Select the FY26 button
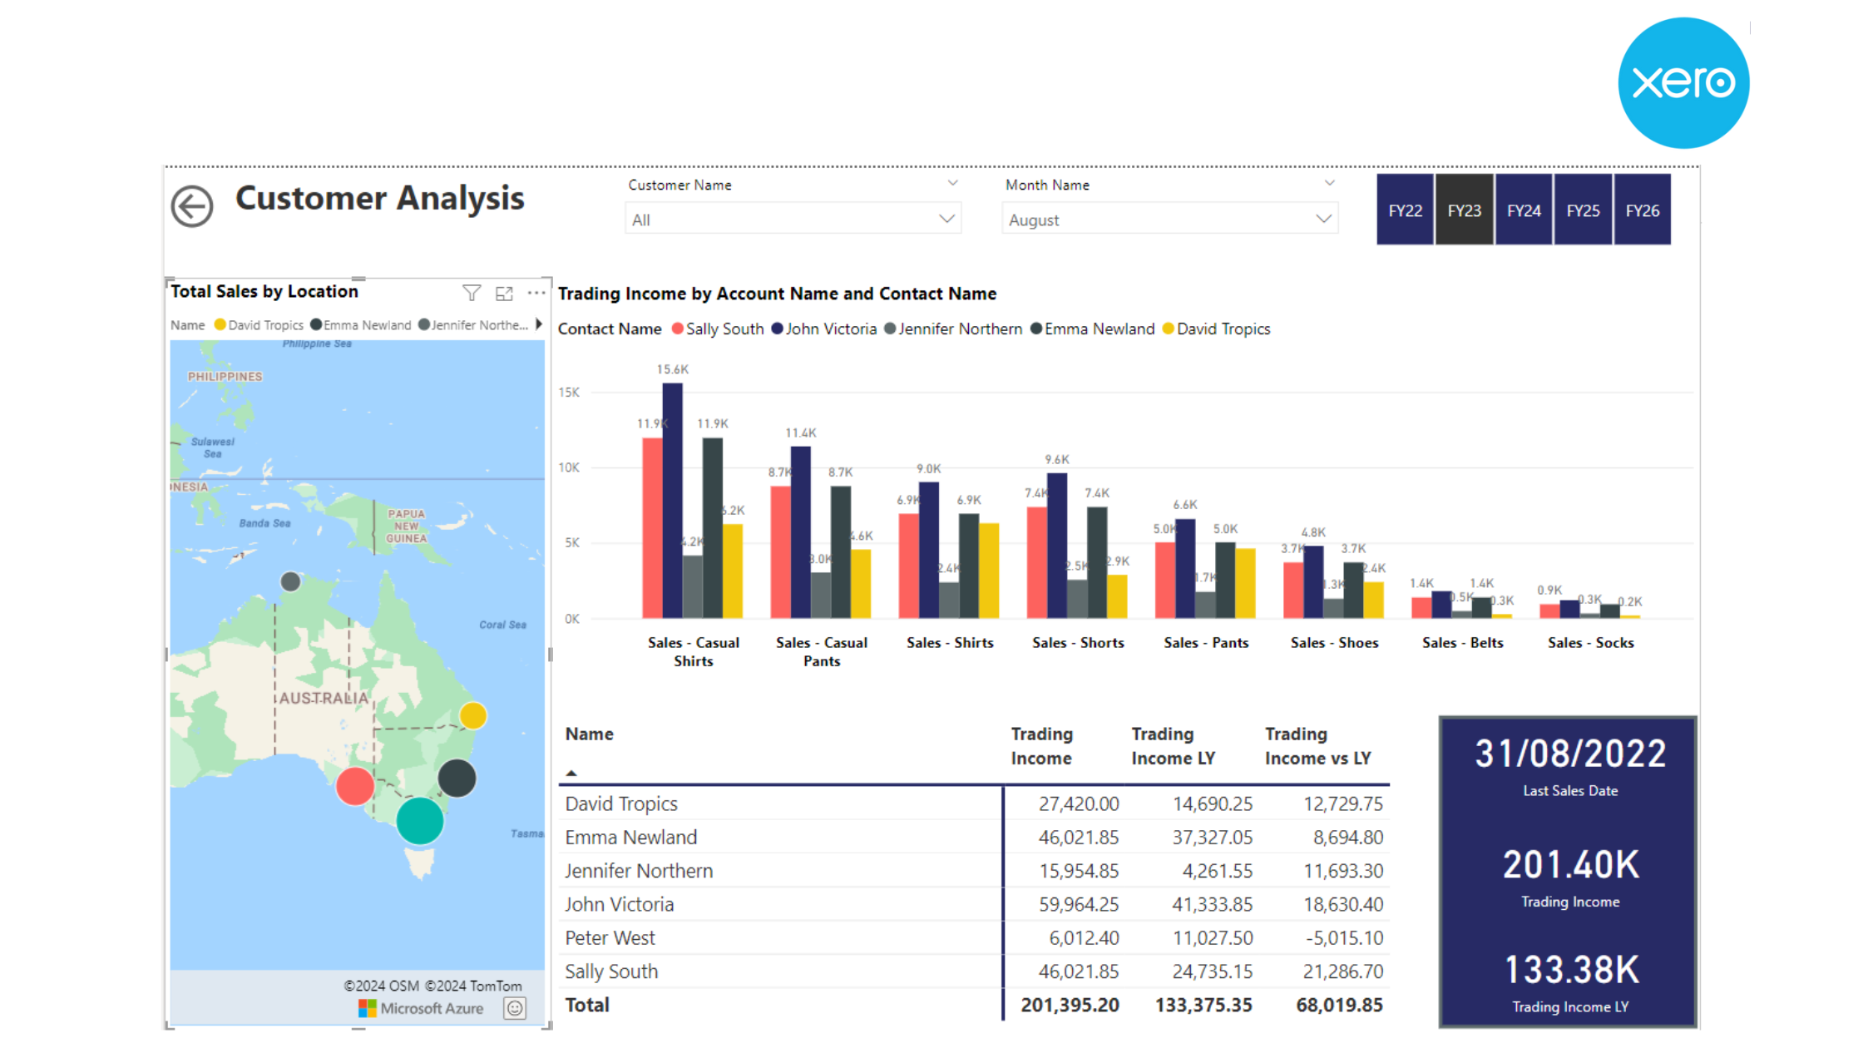The height and width of the screenshot is (1048, 1863). tap(1643, 210)
